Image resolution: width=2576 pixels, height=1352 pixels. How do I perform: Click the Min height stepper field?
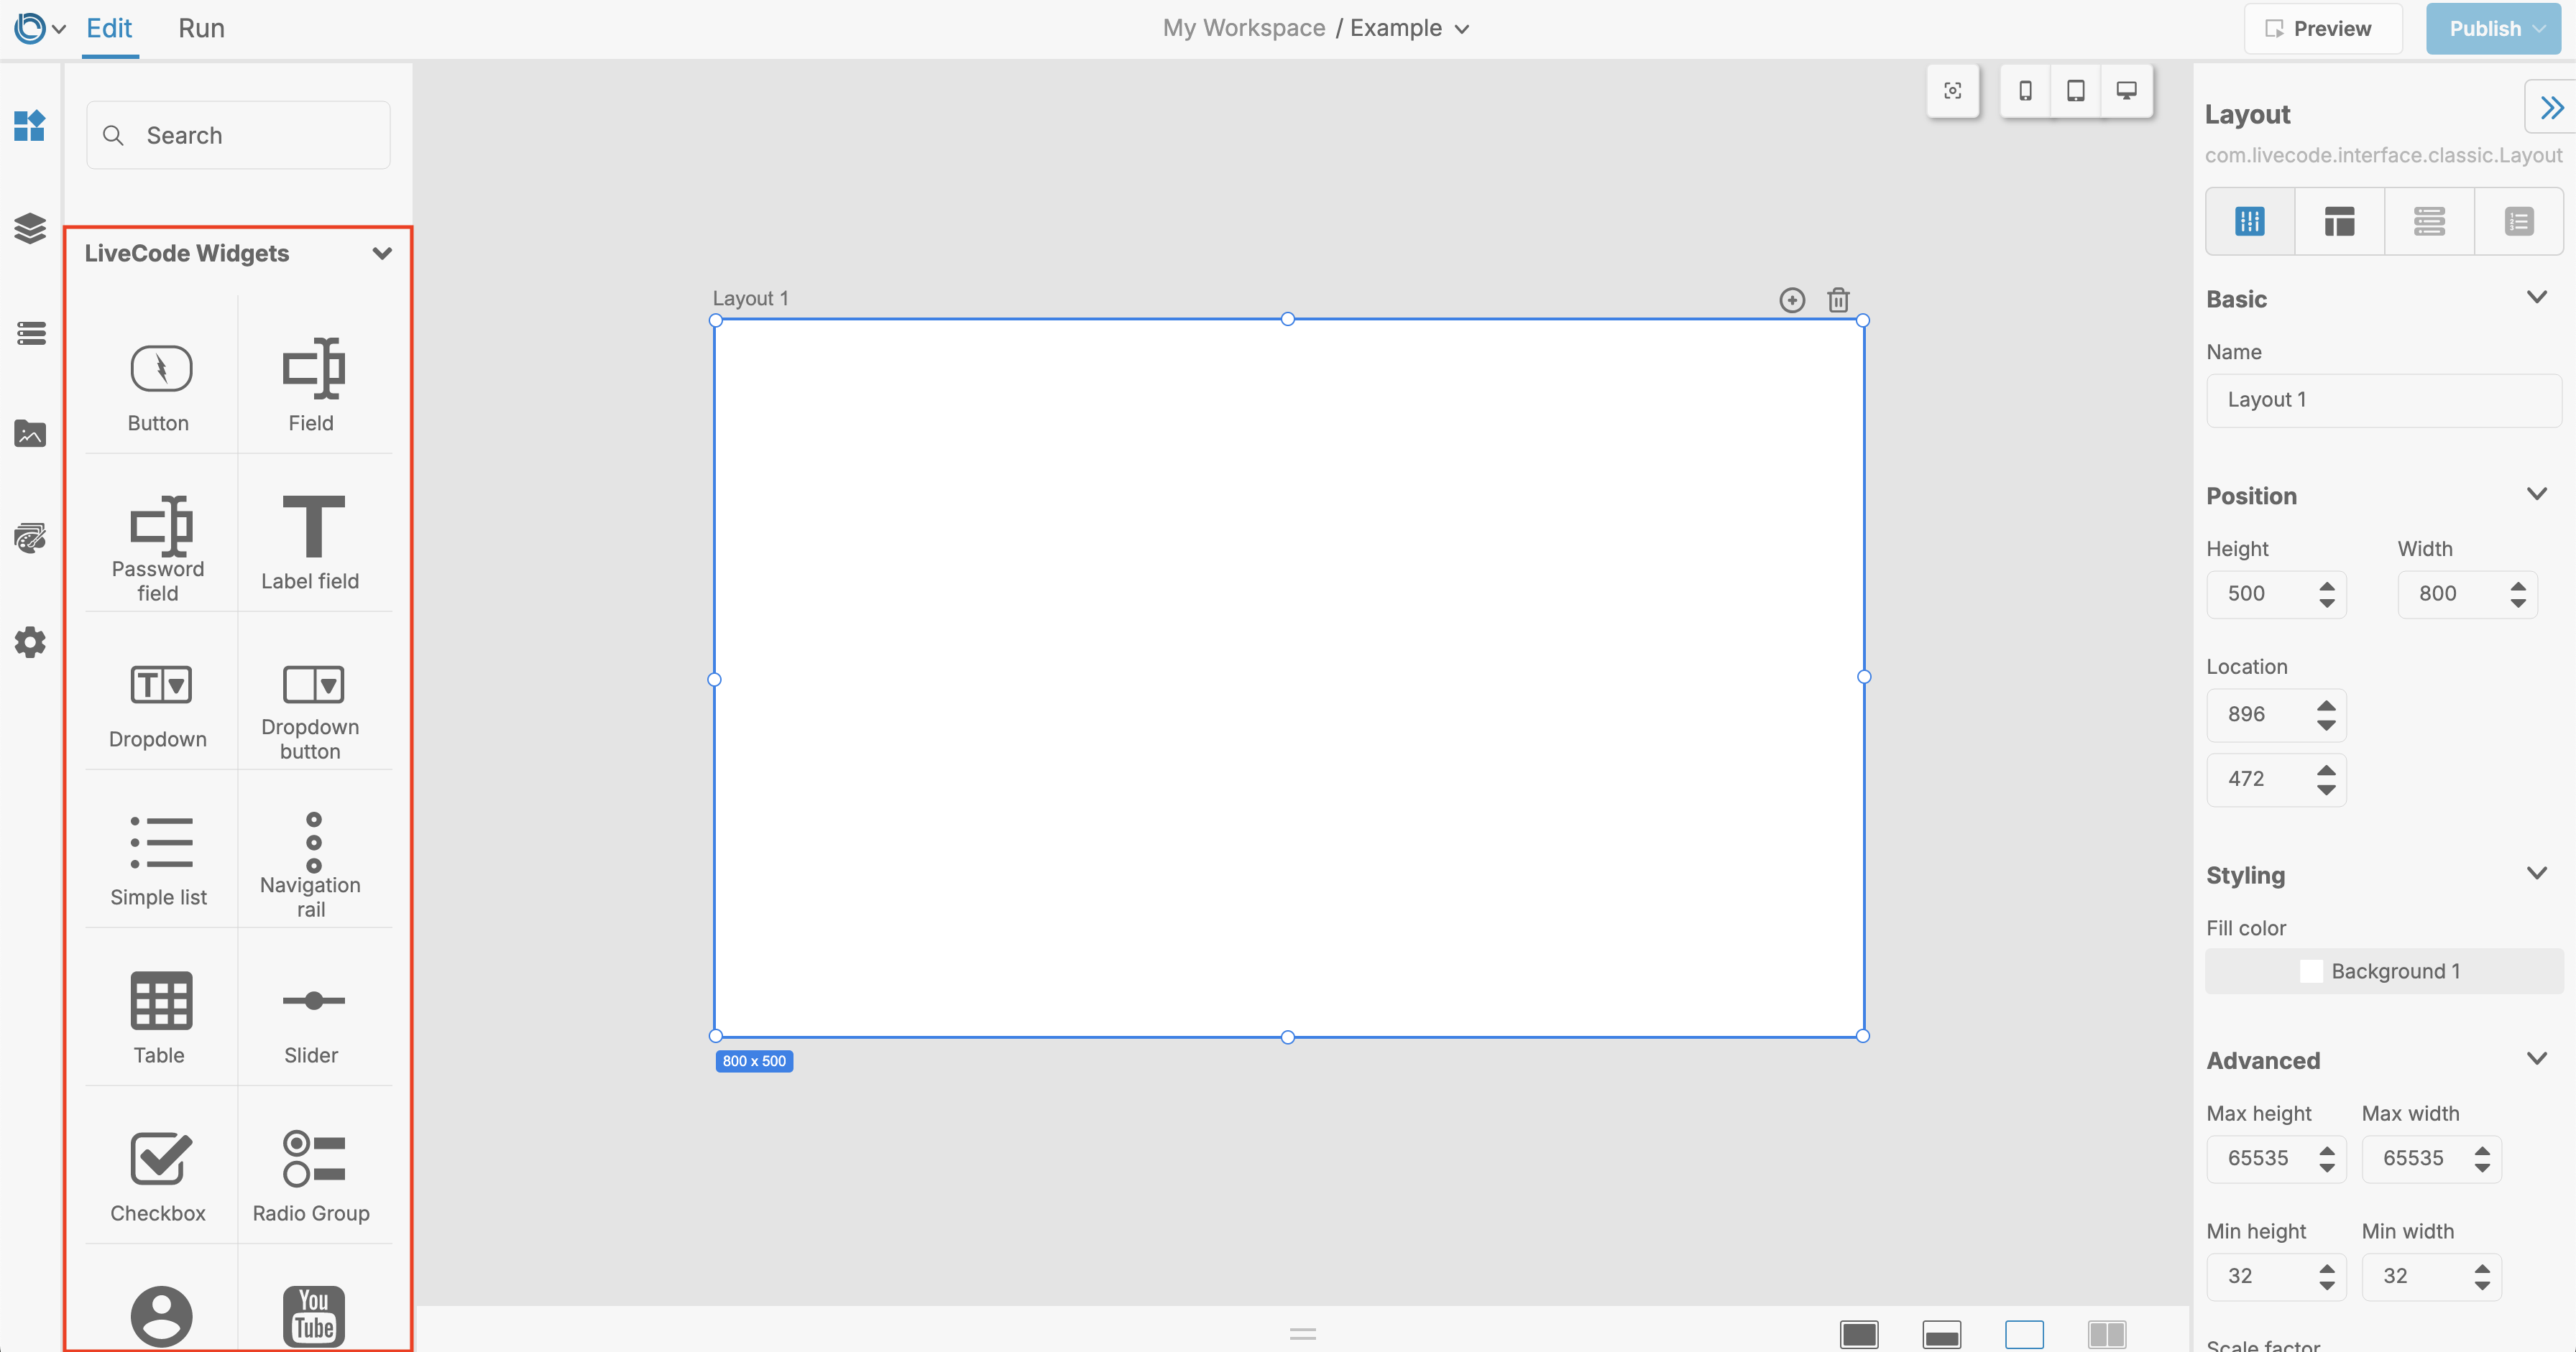2276,1277
